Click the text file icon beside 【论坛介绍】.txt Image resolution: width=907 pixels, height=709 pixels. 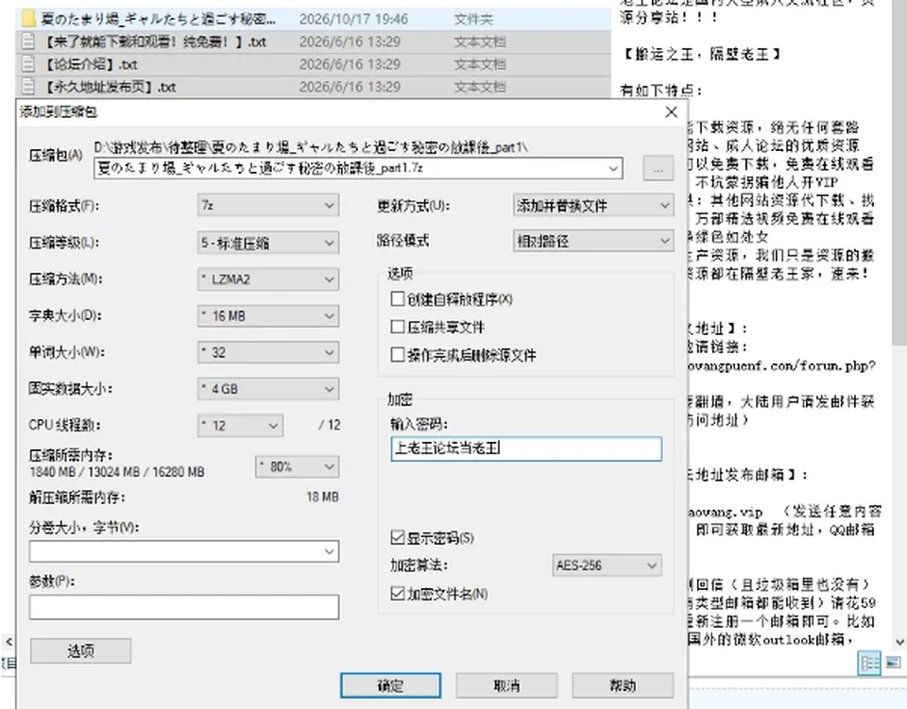27,63
